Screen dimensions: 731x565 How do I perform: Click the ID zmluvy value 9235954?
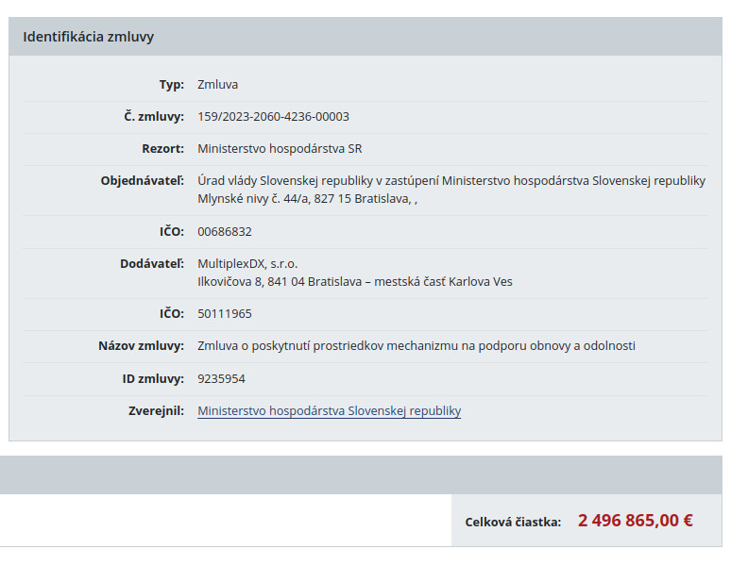point(221,379)
